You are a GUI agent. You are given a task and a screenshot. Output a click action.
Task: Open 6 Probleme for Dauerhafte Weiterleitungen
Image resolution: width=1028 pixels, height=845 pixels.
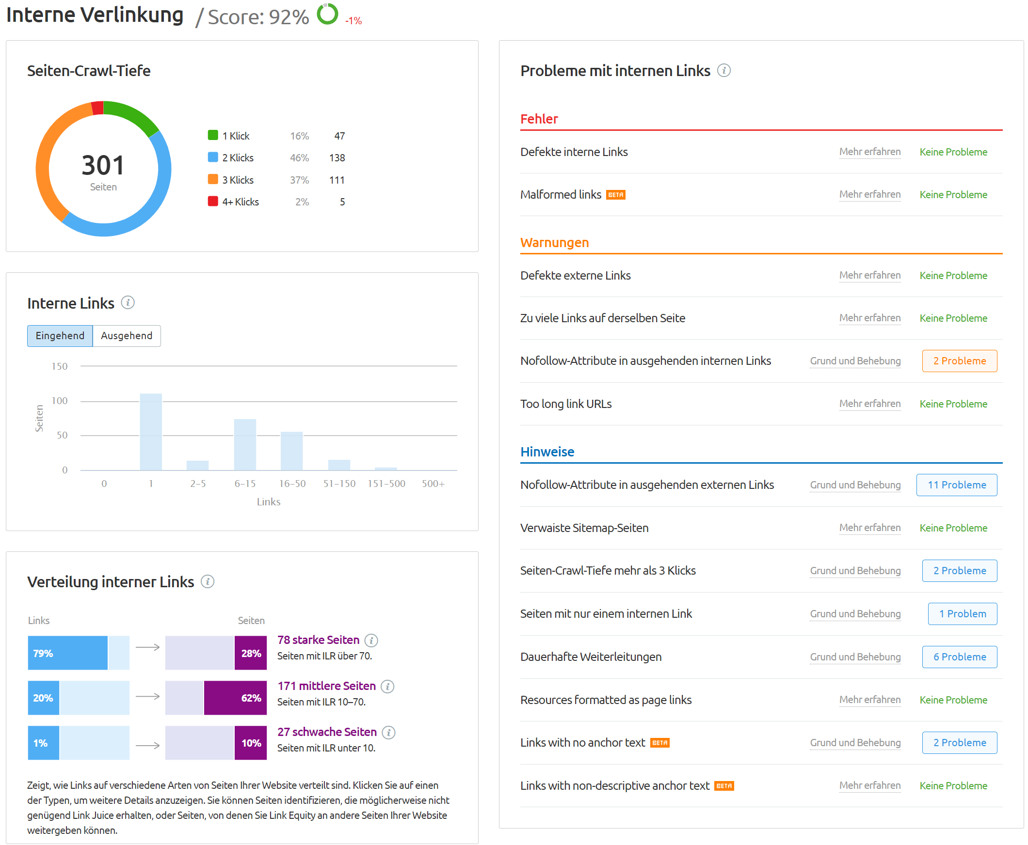[959, 657]
